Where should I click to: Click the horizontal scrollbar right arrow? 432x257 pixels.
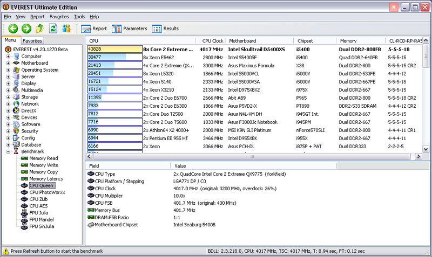418,157
